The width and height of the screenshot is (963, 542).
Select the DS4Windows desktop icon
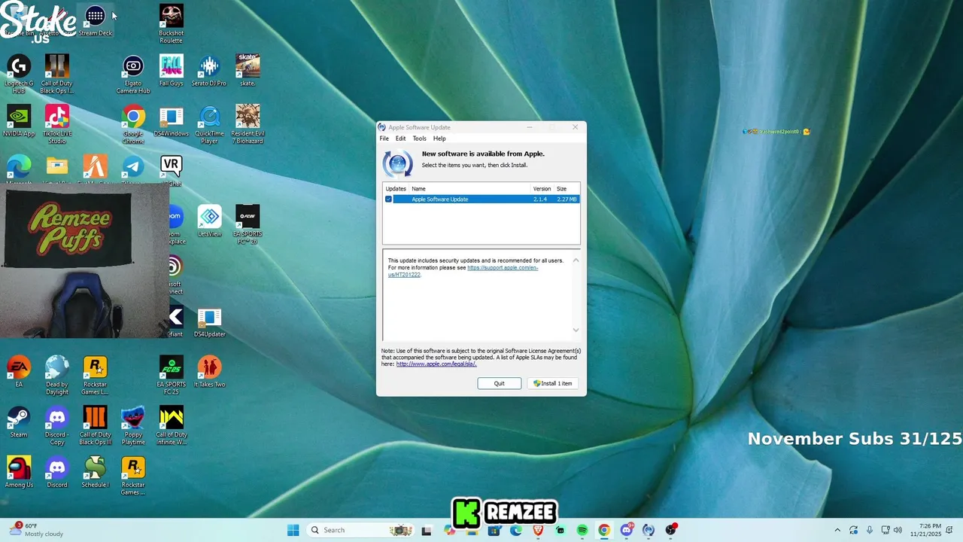coord(171,120)
